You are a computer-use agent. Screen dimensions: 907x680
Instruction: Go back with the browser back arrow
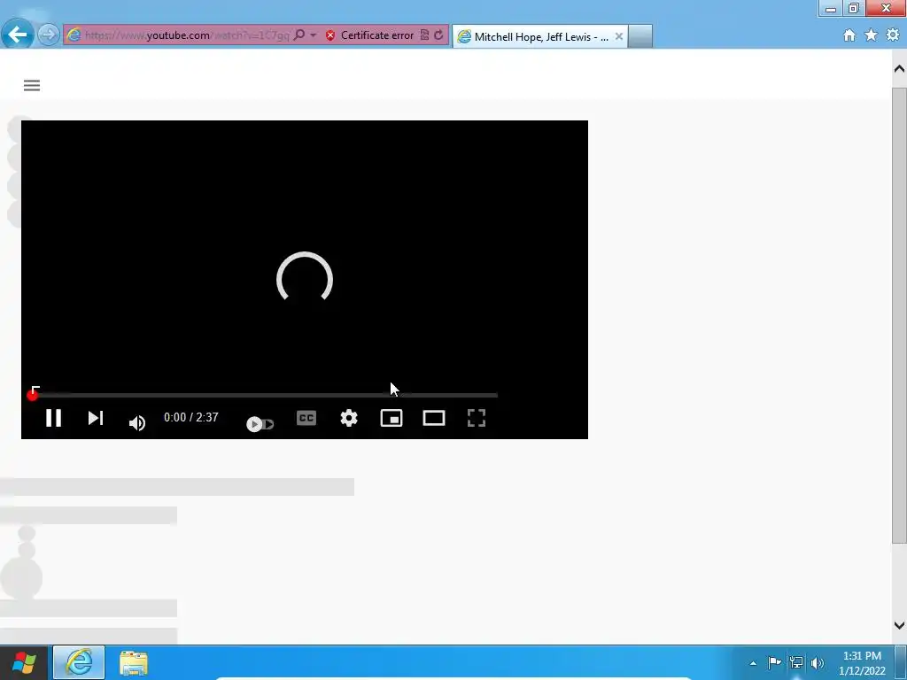pyautogui.click(x=18, y=35)
